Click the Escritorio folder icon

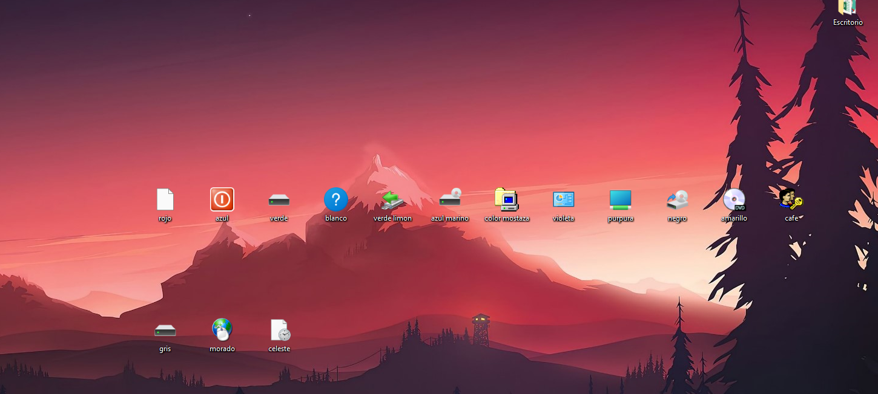tap(847, 7)
